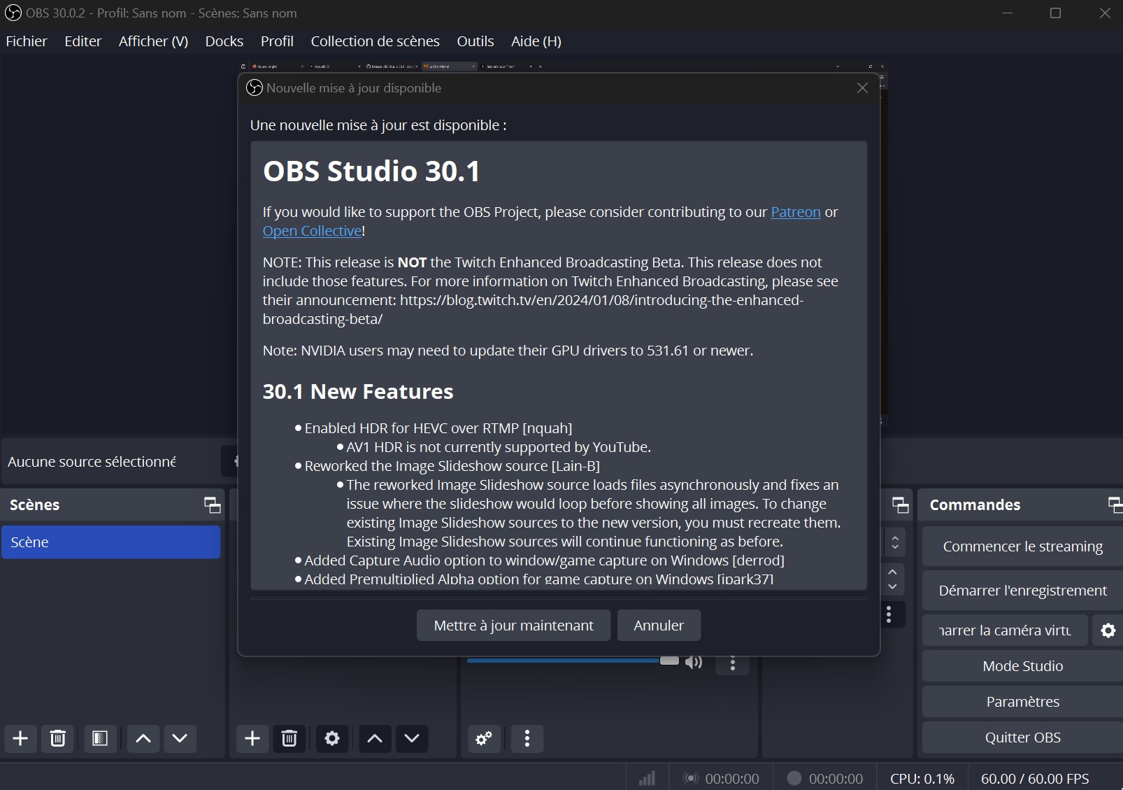Viewport: 1123px width, 790px height.
Task: Open source properties gear icon
Action: click(332, 738)
